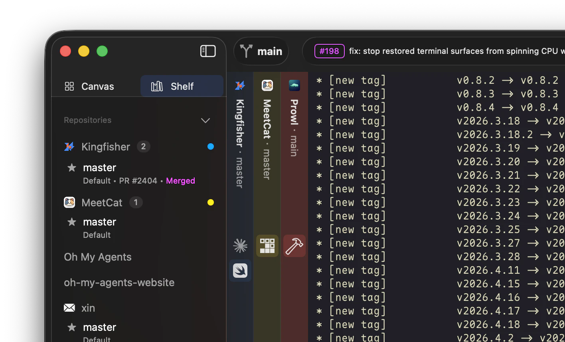
Task: Click Kingfisher's count badge showing 2
Action: click(144, 147)
